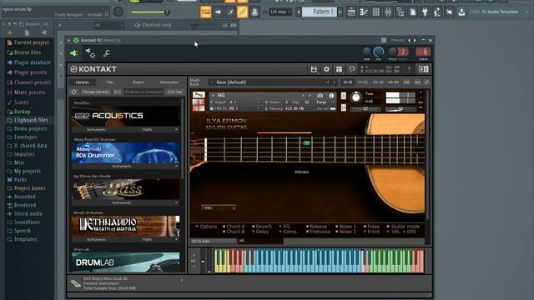Click the download/render icon in FL toolbar
Image resolution: width=534 pixels, height=300 pixels.
461,12
